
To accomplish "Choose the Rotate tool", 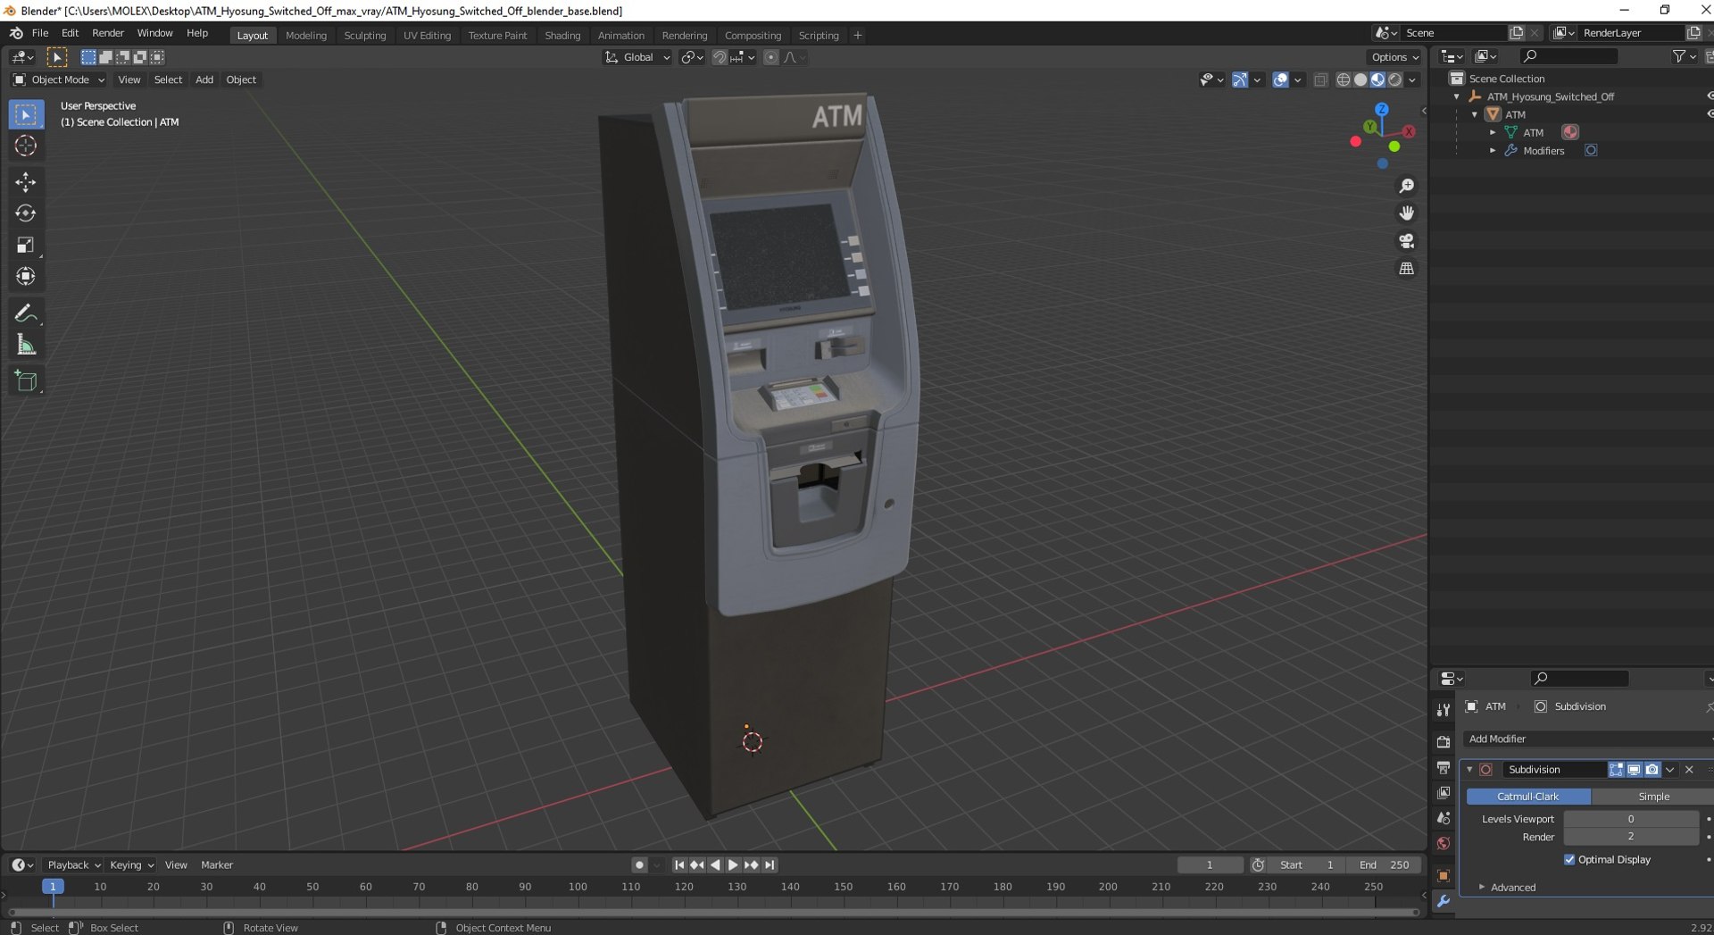I will click(26, 213).
